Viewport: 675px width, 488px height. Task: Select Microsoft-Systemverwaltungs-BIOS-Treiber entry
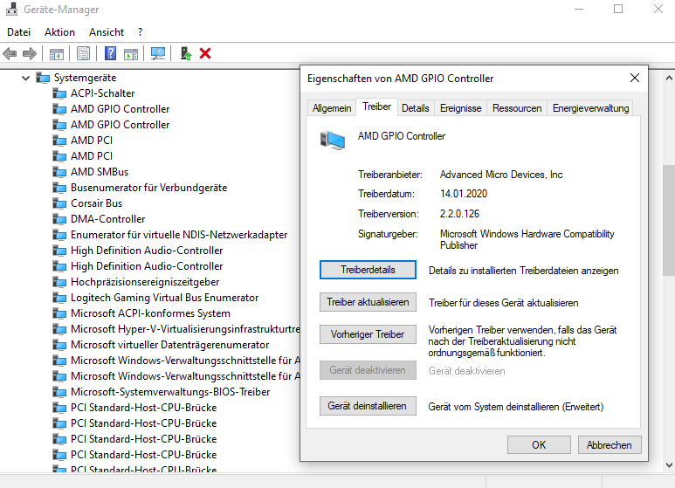pos(170,392)
